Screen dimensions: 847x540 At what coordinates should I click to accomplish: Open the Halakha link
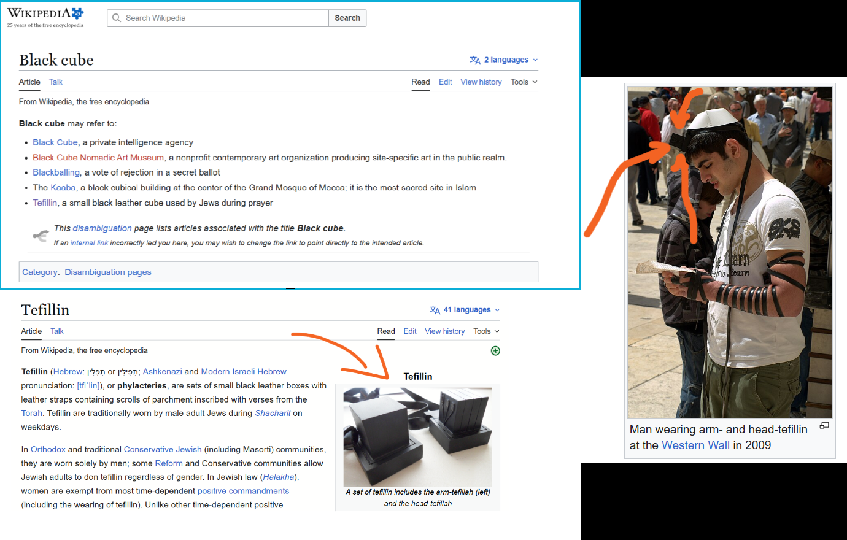[x=279, y=477]
